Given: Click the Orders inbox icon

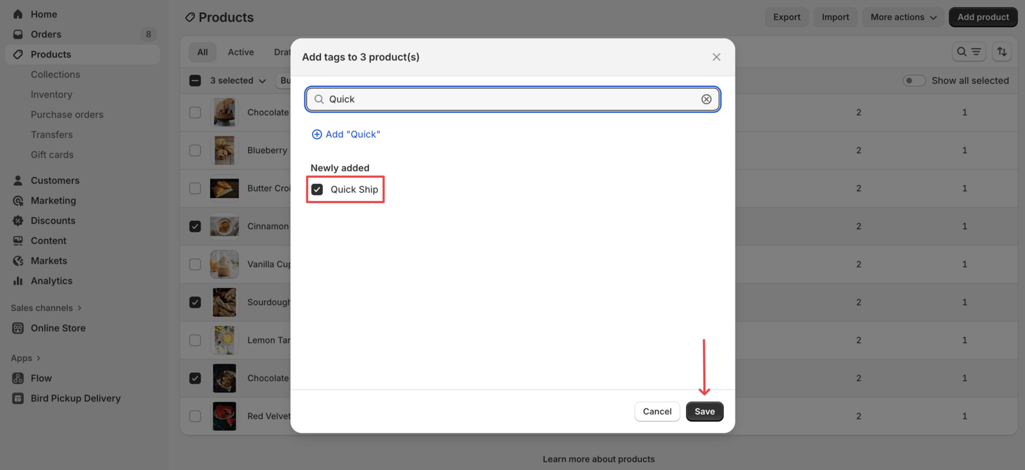Looking at the screenshot, I should (x=18, y=34).
